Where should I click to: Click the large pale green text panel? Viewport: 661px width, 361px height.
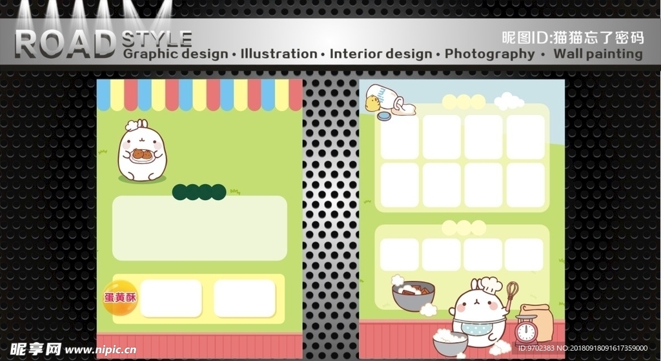pos(199,228)
